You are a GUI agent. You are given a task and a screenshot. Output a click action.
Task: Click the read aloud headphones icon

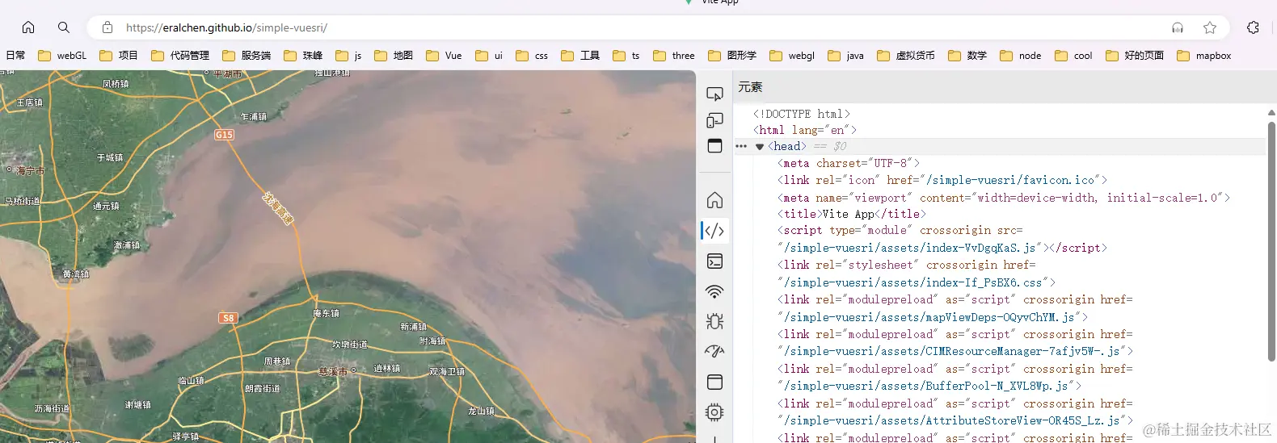pos(1178,27)
